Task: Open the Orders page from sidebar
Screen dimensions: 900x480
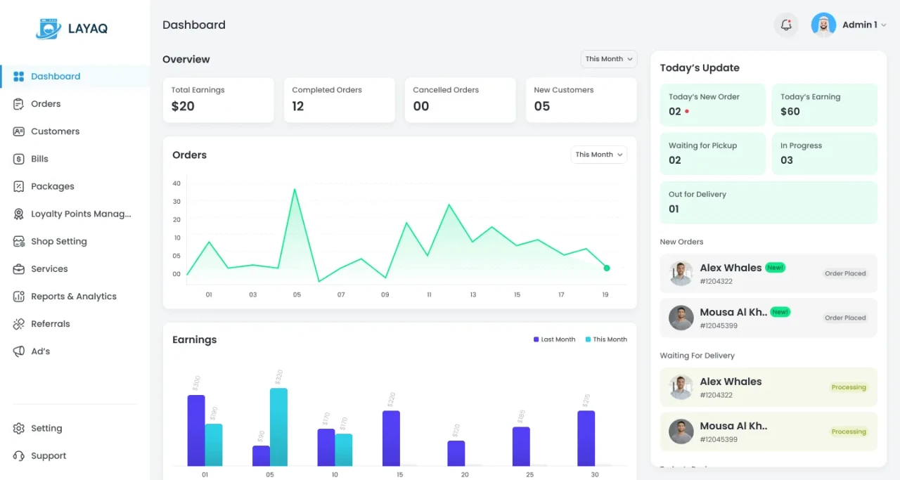Action: [46, 104]
